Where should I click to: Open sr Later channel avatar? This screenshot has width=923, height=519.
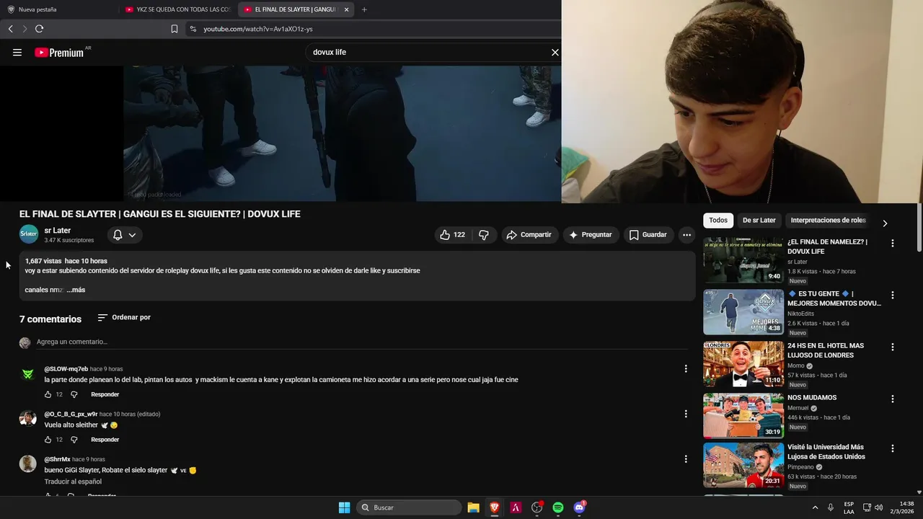29,234
